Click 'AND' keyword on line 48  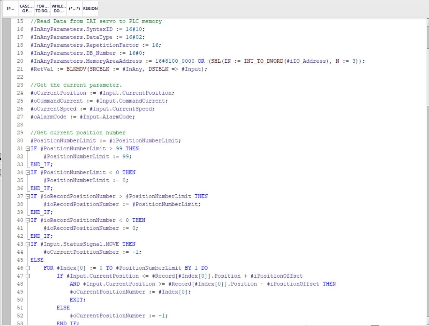pyautogui.click(x=75, y=284)
